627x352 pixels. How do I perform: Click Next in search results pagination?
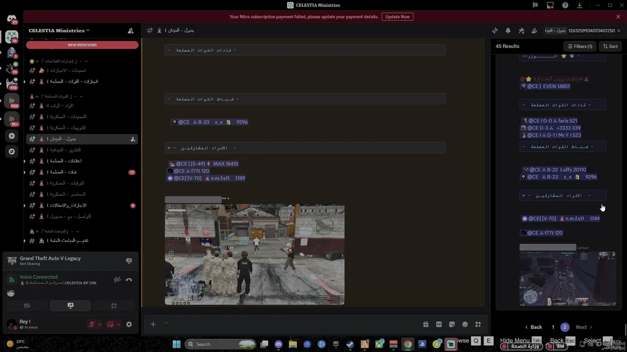584,327
